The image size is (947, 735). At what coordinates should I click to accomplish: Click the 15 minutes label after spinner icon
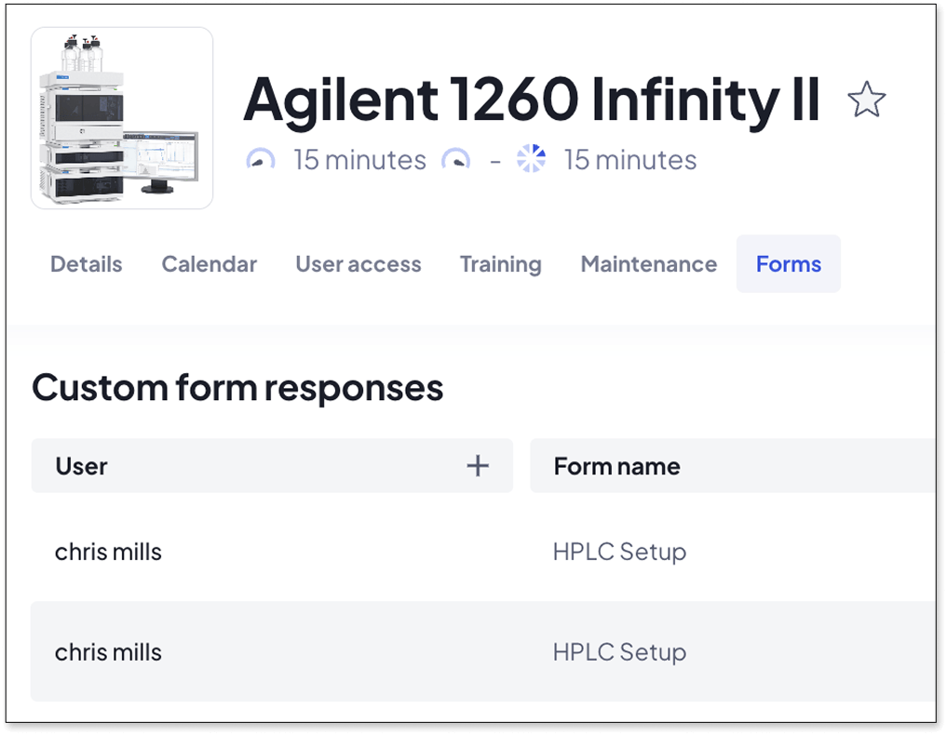629,160
